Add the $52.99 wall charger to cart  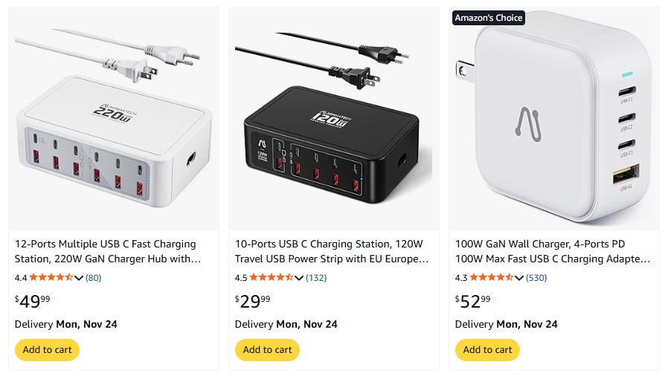487,350
